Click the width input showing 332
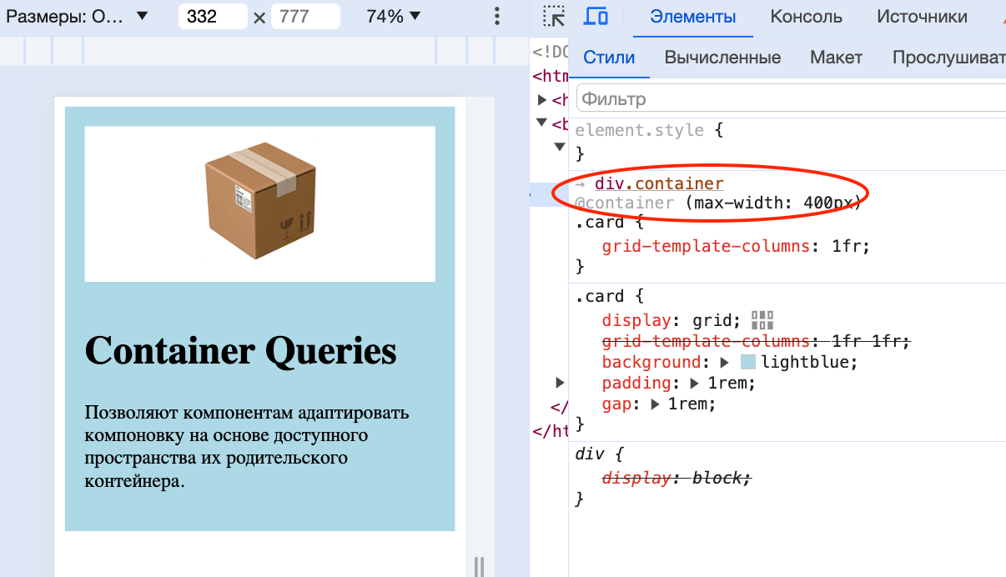Image resolution: width=1006 pixels, height=577 pixels. pos(213,16)
